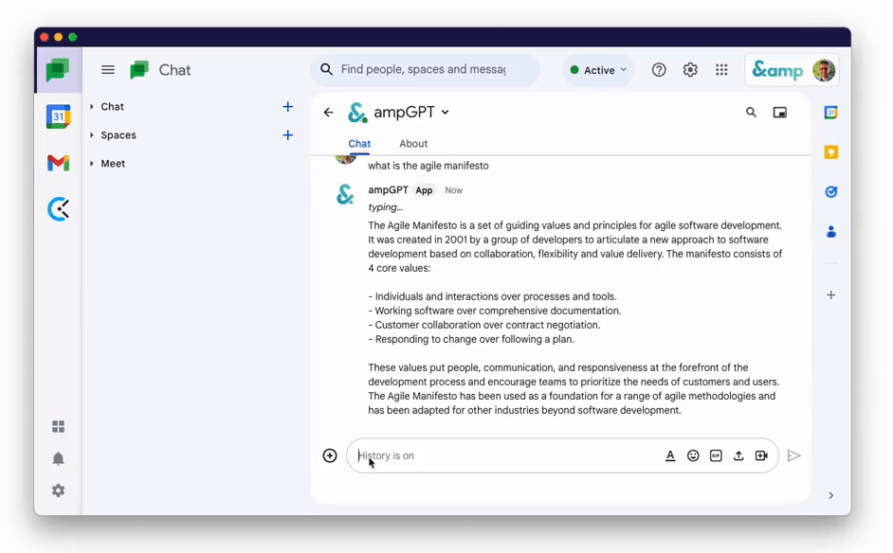Open the conversation in a pop-up window

coord(779,113)
